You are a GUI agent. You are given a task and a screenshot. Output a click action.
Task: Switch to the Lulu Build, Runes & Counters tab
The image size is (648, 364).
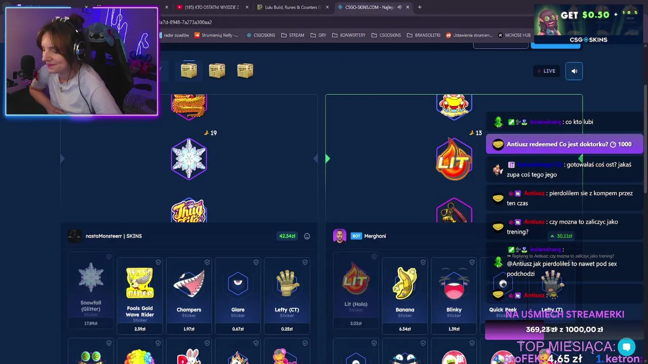pyautogui.click(x=292, y=7)
